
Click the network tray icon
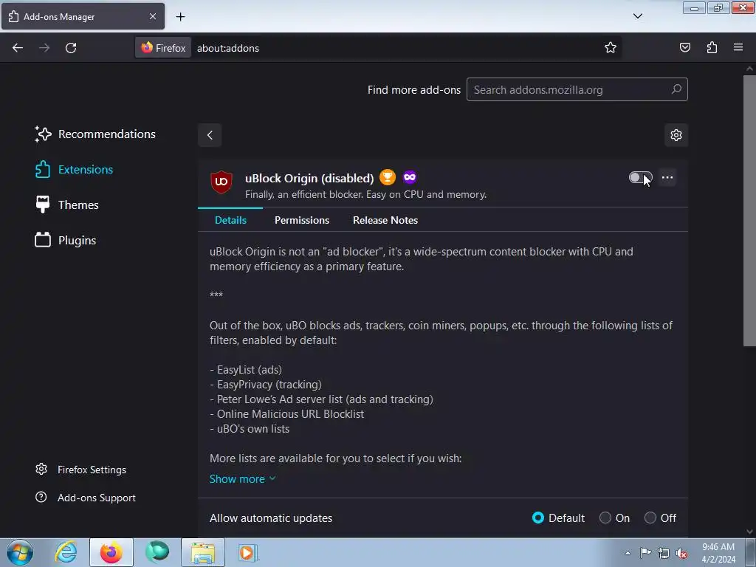coord(664,553)
